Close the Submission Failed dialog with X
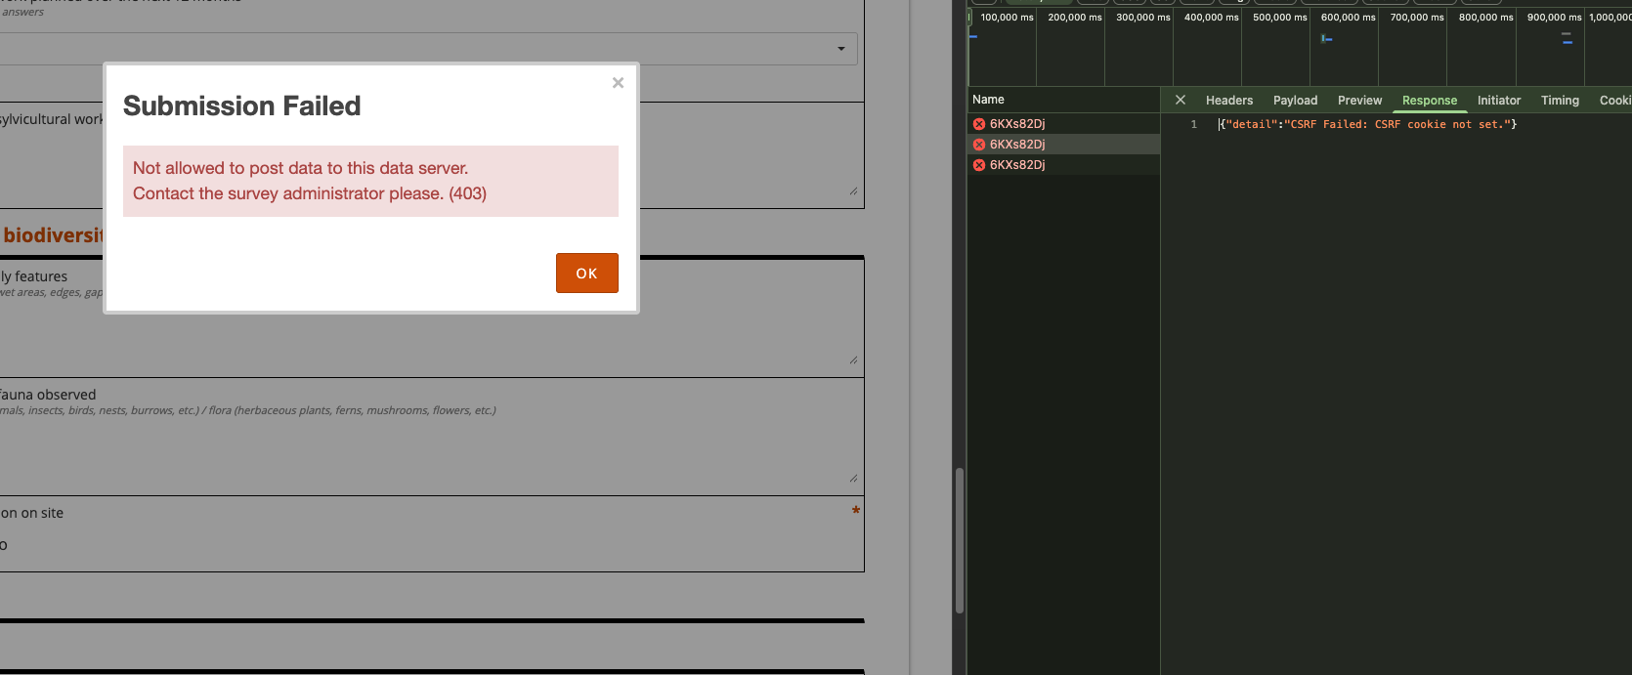This screenshot has height=675, width=1632. coord(618,83)
